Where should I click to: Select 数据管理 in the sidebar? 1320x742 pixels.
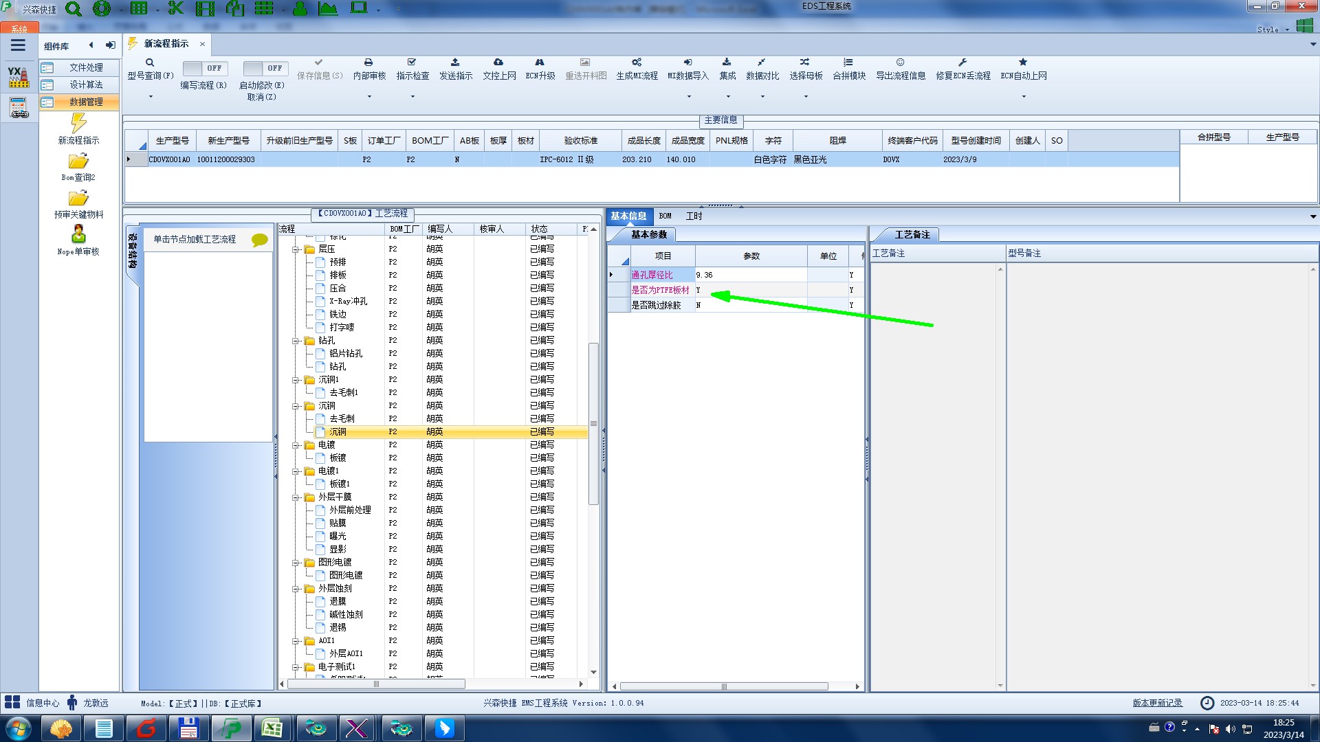pyautogui.click(x=86, y=102)
